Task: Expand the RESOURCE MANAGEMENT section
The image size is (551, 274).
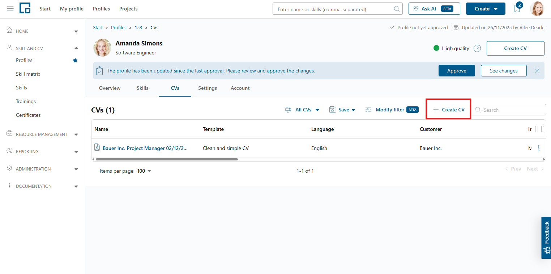Action: click(76, 134)
